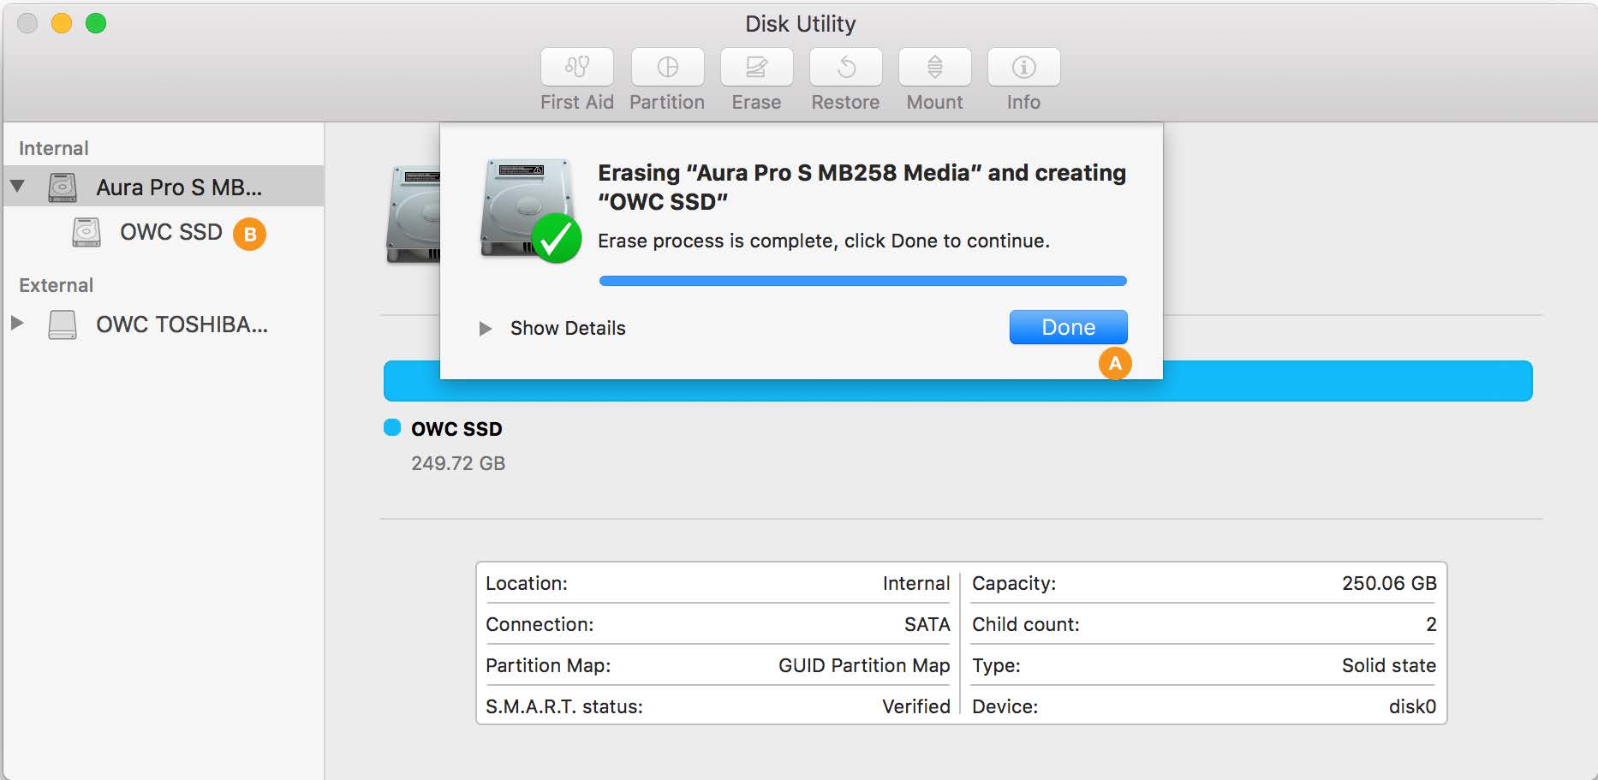Select OWC SSD volume in sidebar
Viewport: 1598px width, 780px height.
coord(170,232)
